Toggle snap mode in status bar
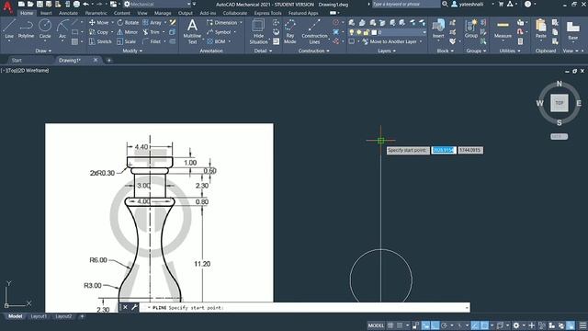Screen dimensions: 588x331 [x=400, y=325]
